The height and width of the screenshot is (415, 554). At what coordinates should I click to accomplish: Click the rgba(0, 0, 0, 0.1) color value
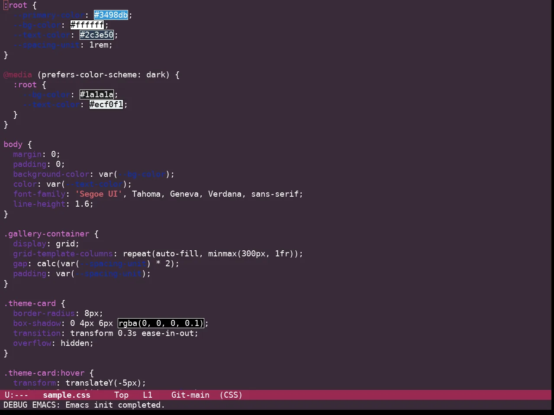pyautogui.click(x=161, y=323)
